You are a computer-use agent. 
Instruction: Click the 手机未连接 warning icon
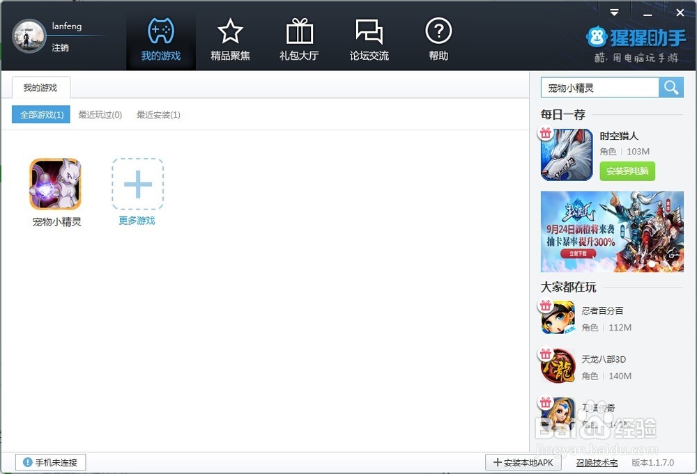(28, 462)
